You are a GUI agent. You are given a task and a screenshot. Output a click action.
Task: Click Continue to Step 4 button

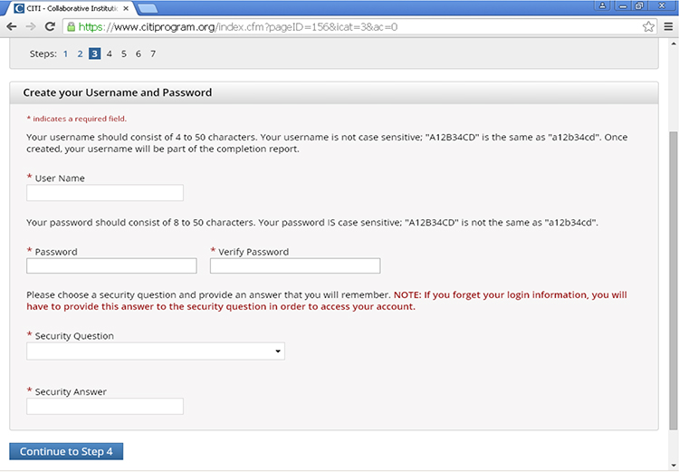click(66, 451)
